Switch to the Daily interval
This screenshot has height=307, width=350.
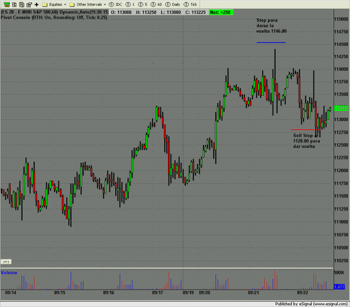pos(172,4)
